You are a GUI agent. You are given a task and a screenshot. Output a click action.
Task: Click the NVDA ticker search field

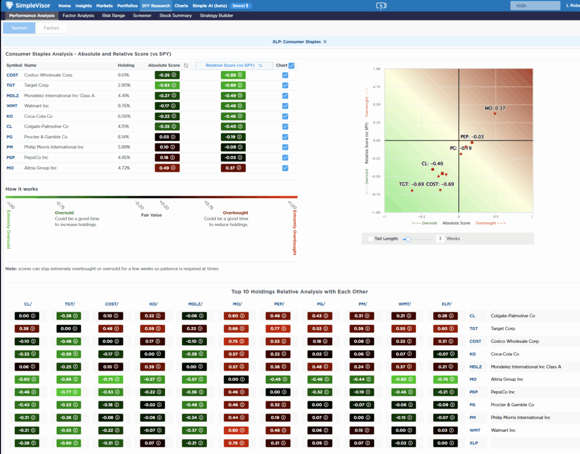pyautogui.click(x=535, y=5)
